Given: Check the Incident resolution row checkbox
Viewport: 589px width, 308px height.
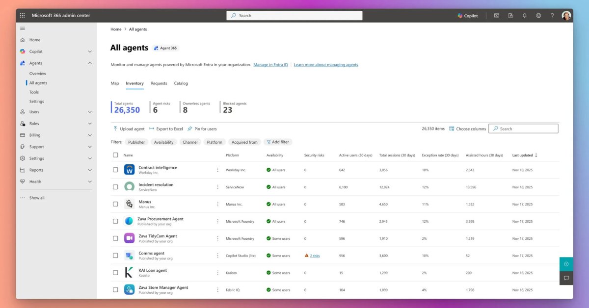Looking at the screenshot, I should [x=115, y=187].
